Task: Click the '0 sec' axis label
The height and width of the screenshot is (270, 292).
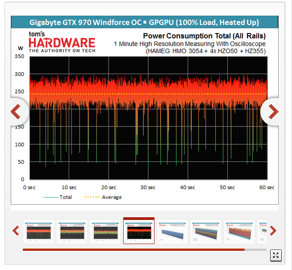Action: (29, 187)
